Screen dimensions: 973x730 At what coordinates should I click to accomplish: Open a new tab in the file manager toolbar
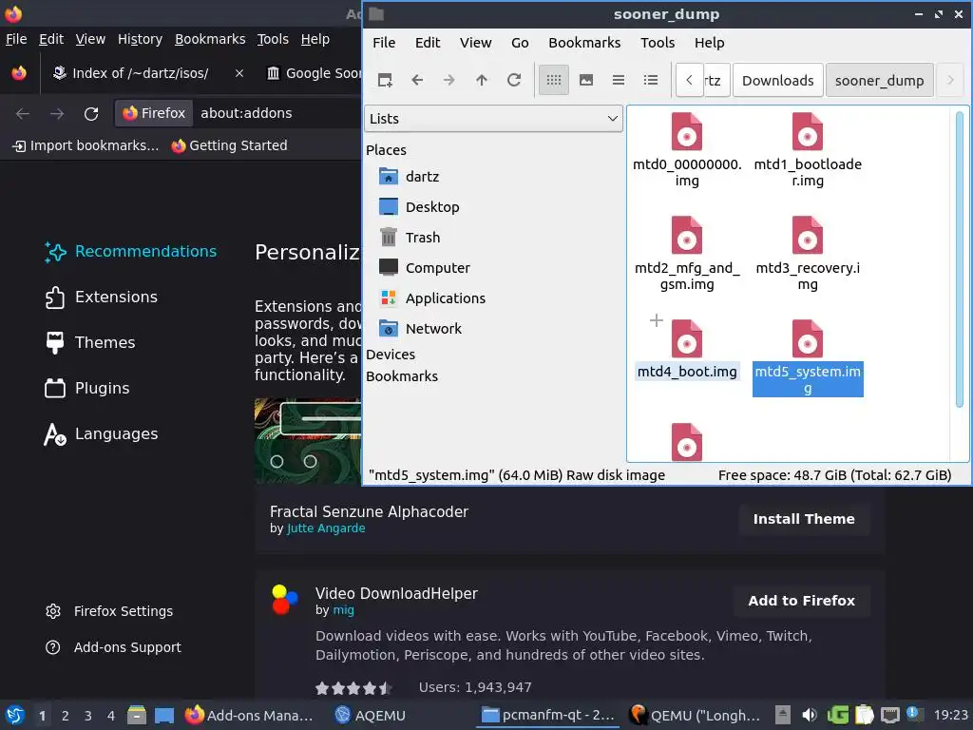click(x=385, y=80)
